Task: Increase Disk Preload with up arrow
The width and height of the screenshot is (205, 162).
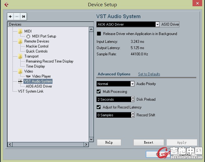Action: click(x=133, y=98)
